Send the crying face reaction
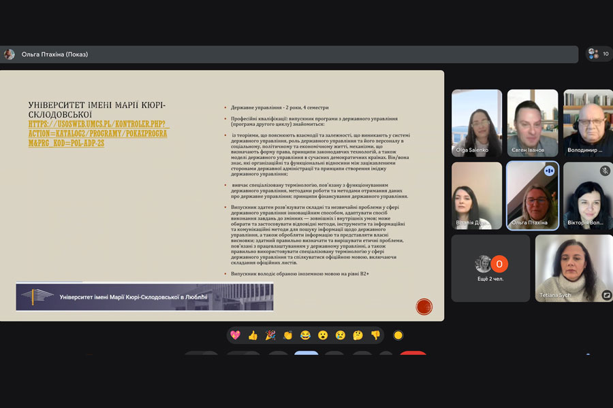 point(341,335)
